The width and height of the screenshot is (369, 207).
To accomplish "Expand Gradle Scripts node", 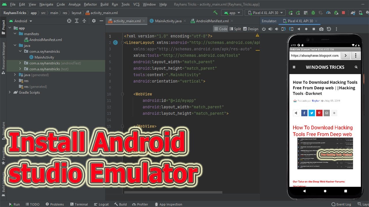I will [x=10, y=93].
